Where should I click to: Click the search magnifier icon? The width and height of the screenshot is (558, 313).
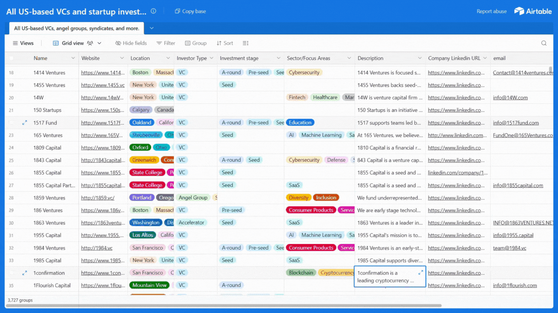click(x=544, y=43)
